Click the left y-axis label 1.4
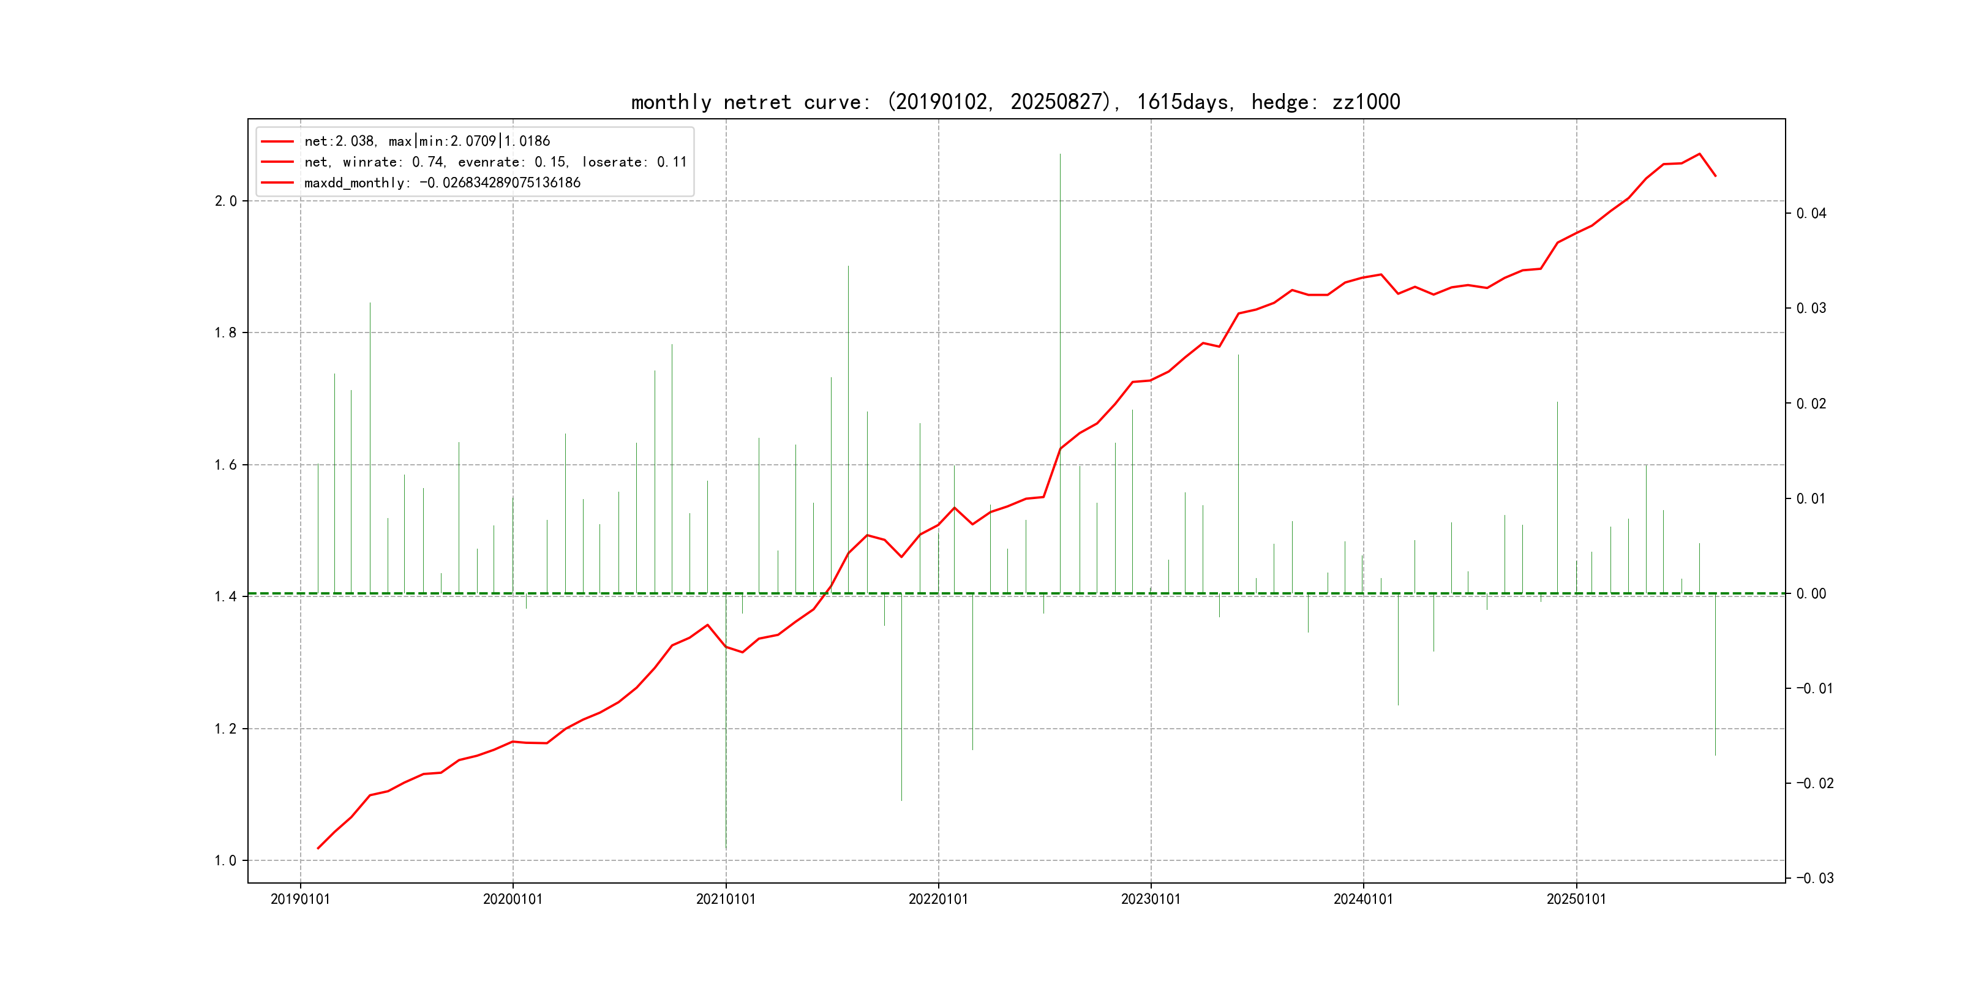This screenshot has width=1984, height=992. click(x=225, y=596)
